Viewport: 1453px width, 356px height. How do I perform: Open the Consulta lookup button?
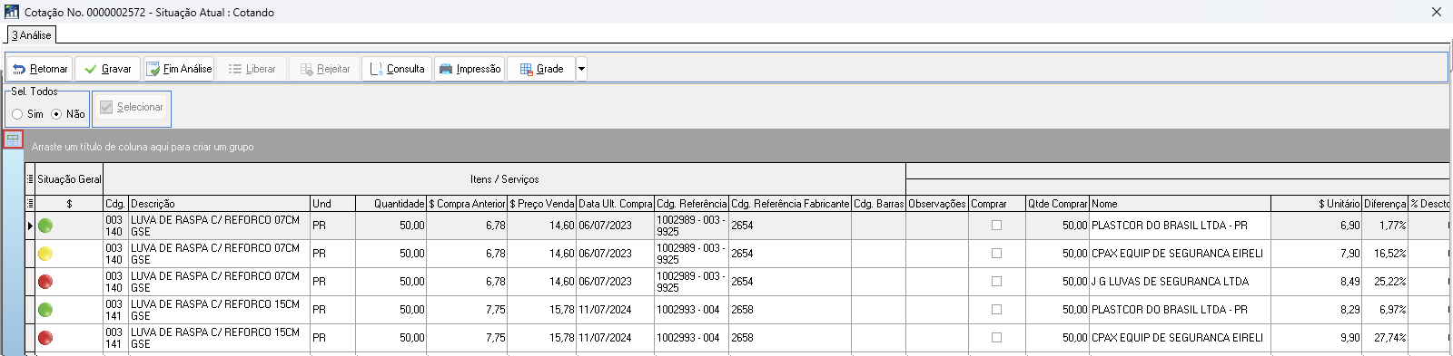pos(397,69)
